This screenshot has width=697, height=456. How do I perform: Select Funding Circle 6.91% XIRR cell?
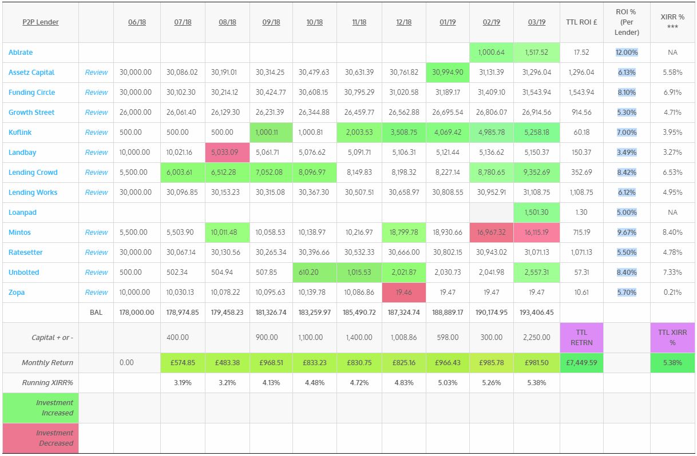click(672, 93)
